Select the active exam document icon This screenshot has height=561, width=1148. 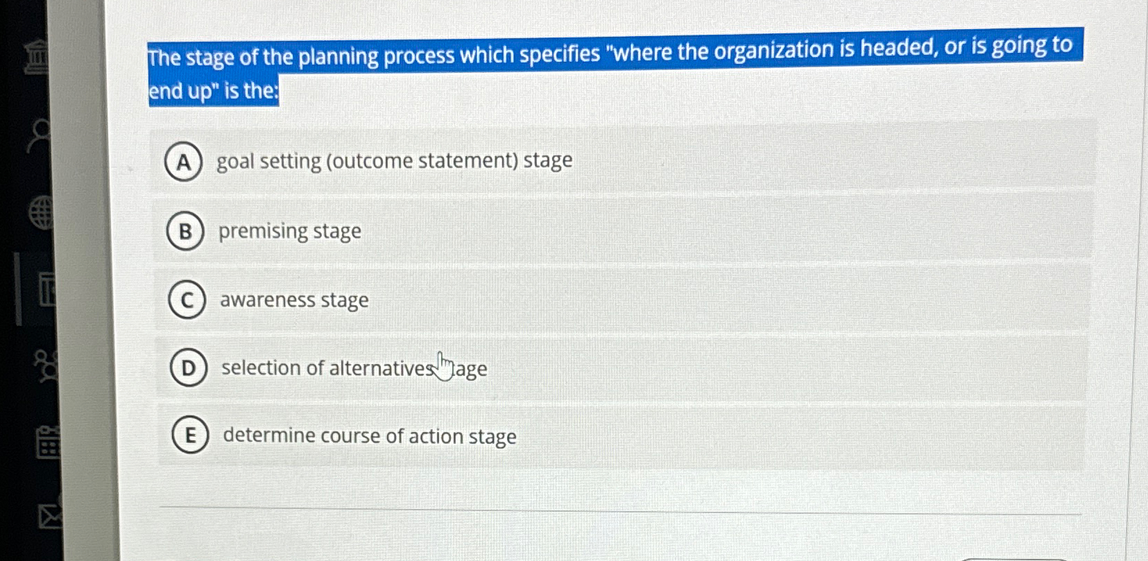click(46, 290)
